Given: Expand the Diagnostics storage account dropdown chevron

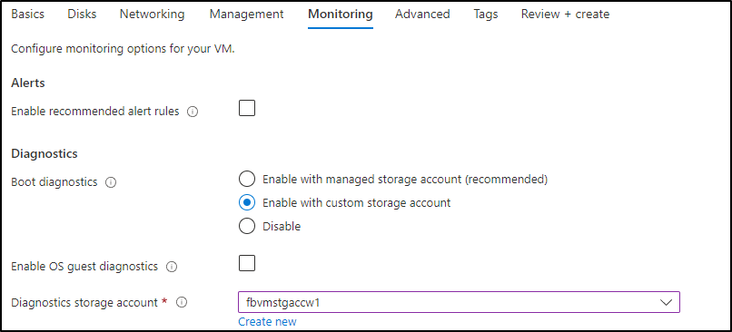Looking at the screenshot, I should click(667, 302).
